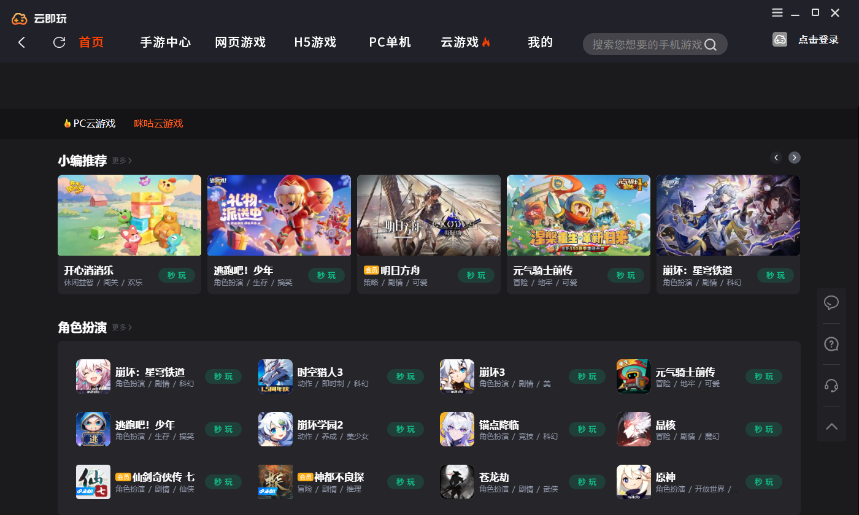Screen dimensions: 859x515
Task: Expand 更多 next to 小编推荐
Action: click(x=121, y=161)
